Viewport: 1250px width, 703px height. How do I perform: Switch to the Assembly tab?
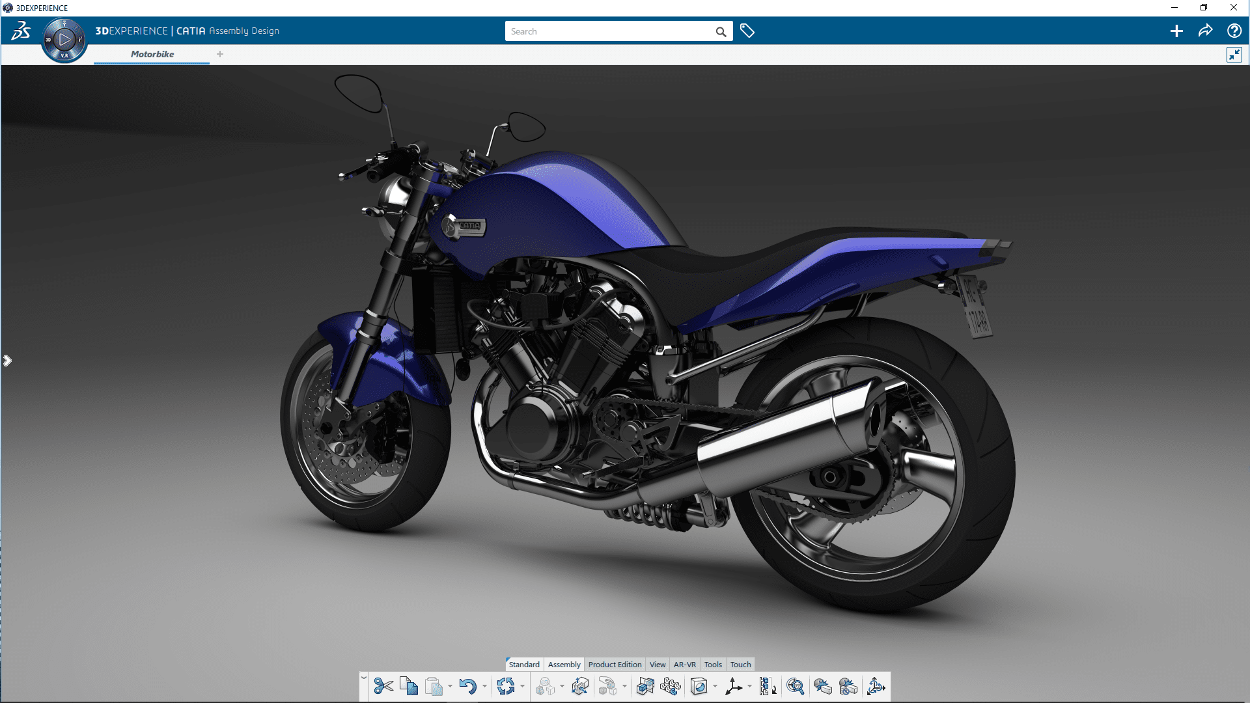pos(563,663)
